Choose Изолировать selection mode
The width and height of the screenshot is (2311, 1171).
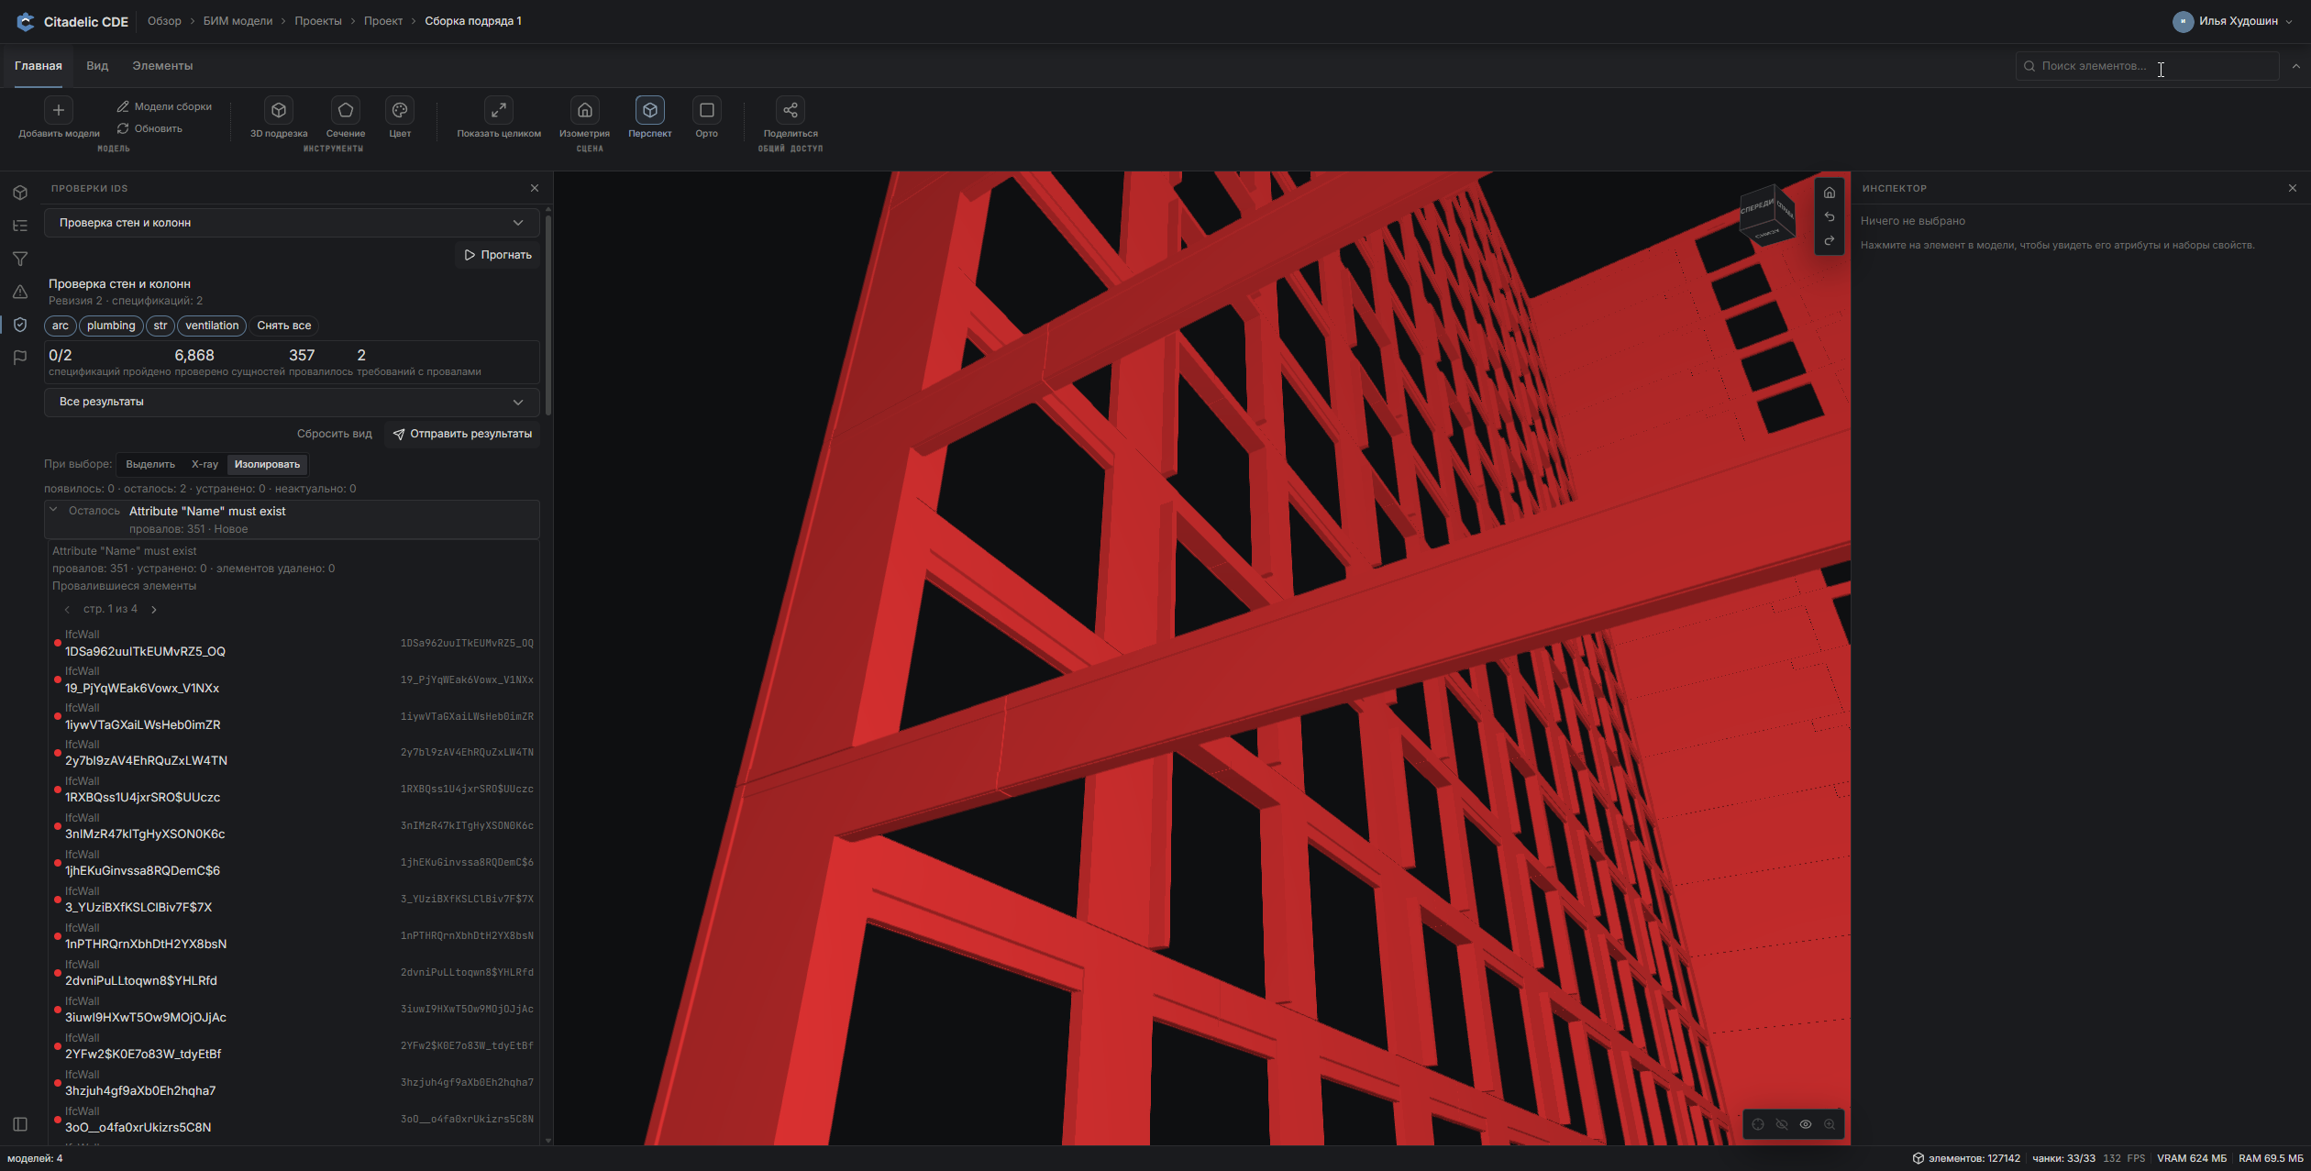[267, 464]
